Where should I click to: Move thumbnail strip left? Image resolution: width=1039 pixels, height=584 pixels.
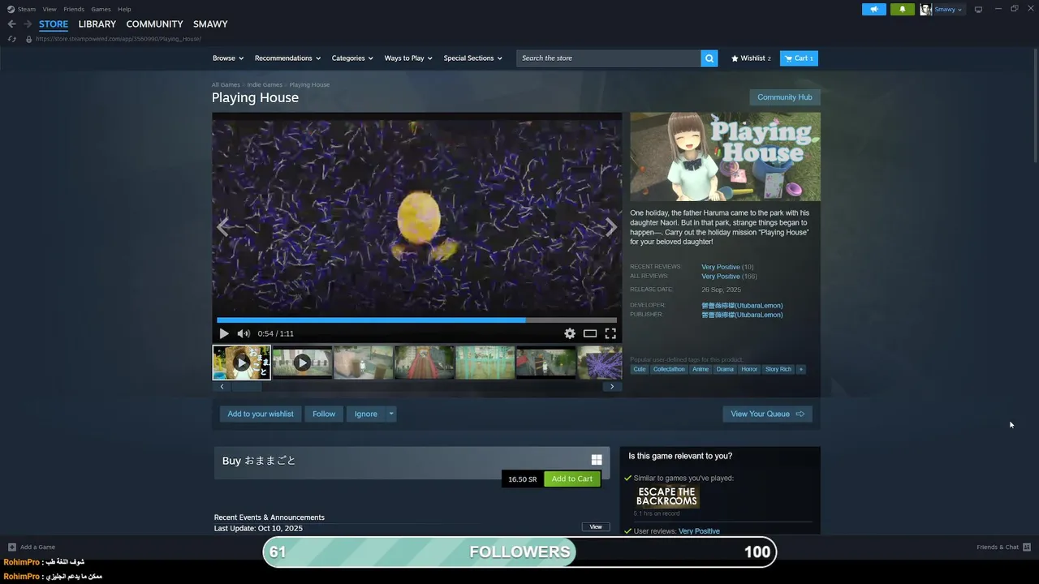point(222,387)
